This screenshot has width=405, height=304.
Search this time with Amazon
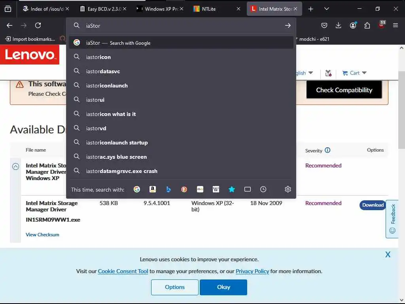pyautogui.click(x=153, y=189)
